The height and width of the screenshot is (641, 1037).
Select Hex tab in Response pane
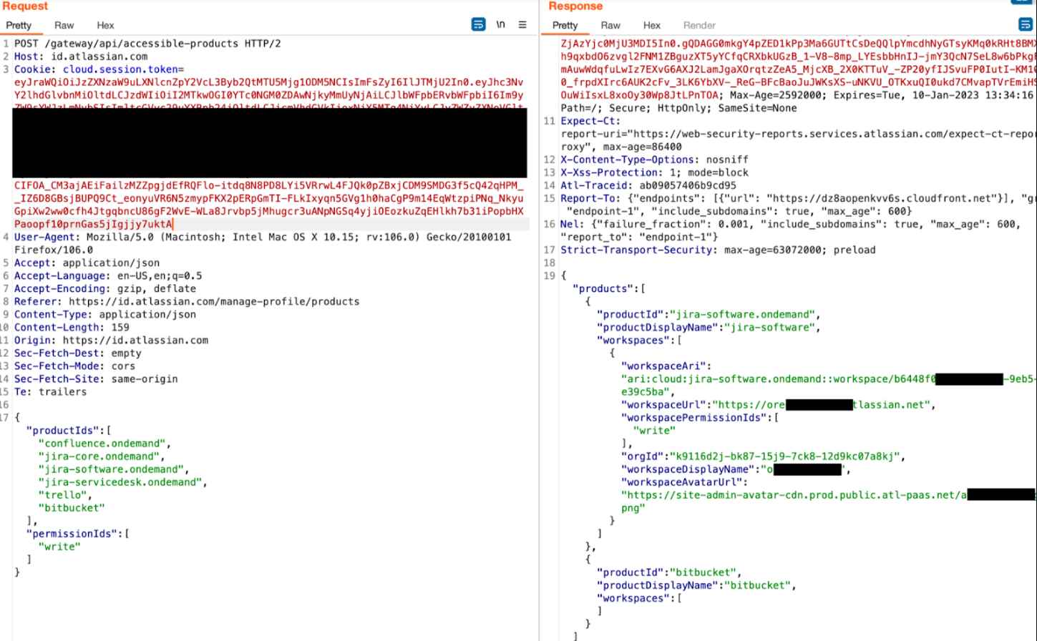651,25
